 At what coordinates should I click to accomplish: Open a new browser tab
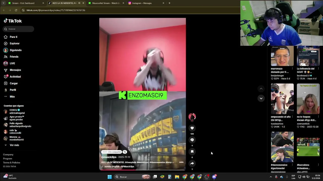pos(169,3)
